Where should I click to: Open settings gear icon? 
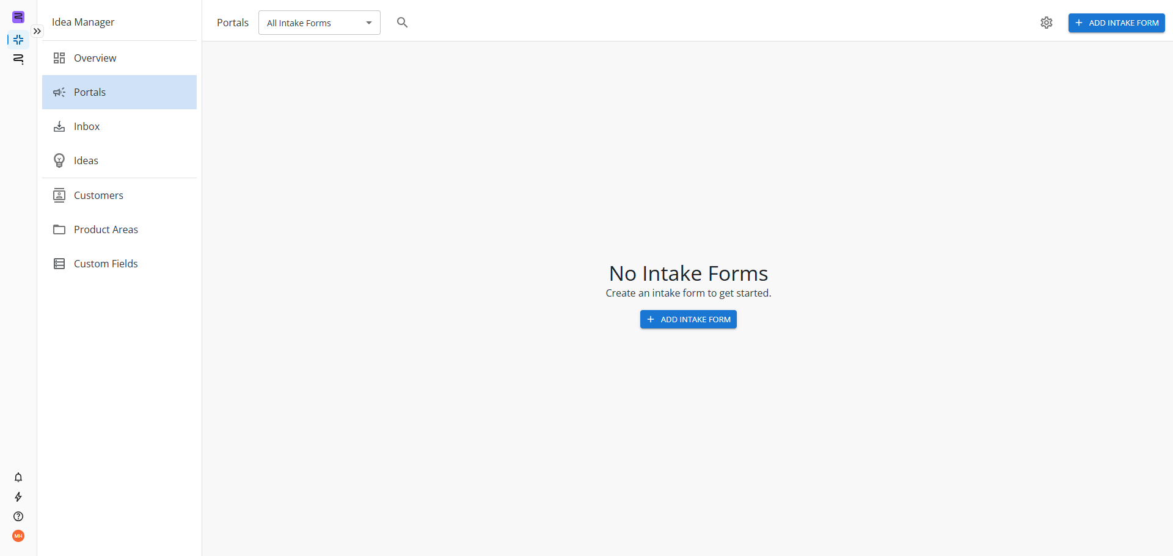coord(1047,23)
